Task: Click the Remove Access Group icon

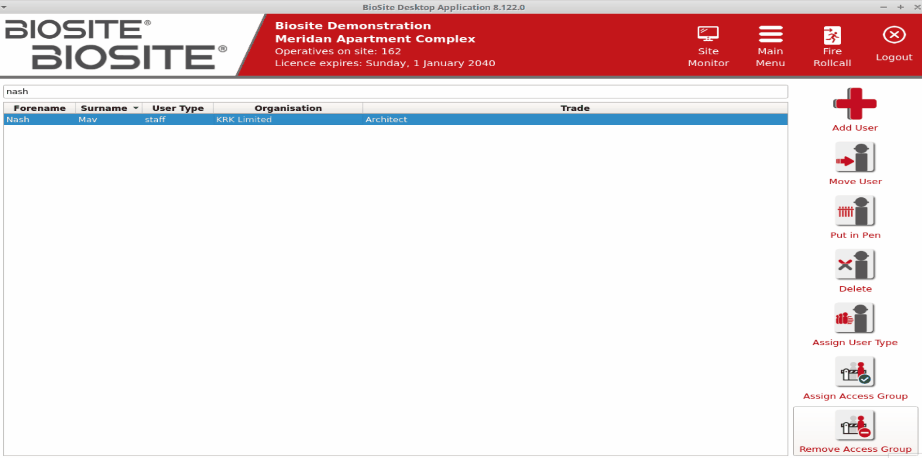Action: [855, 425]
